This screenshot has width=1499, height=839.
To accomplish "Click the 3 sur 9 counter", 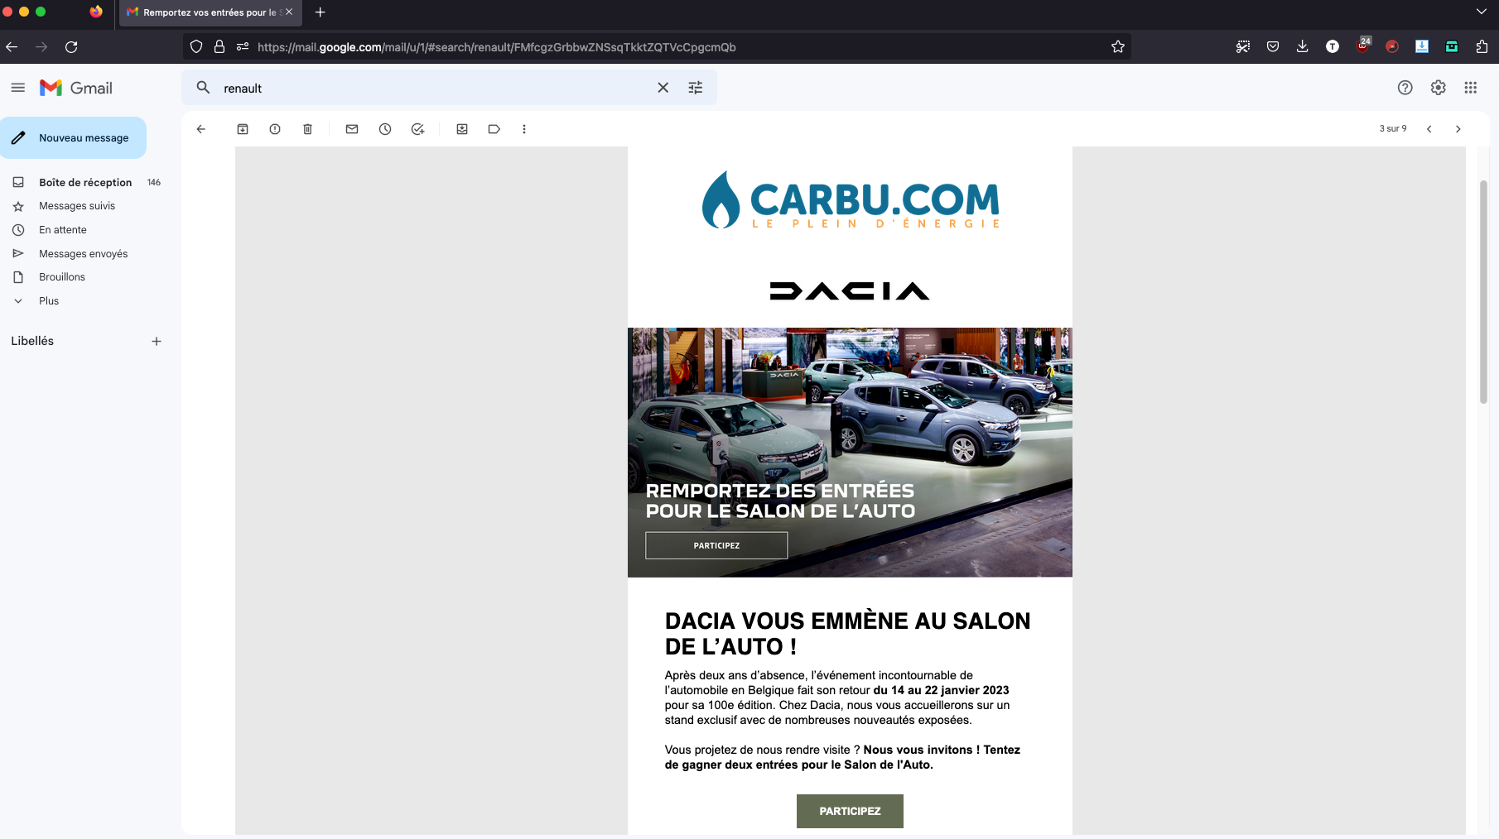I will (1393, 129).
